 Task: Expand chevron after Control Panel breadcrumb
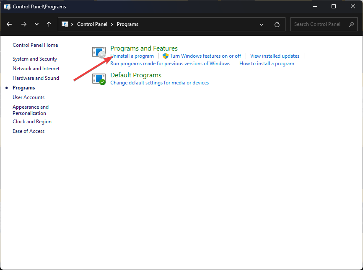click(x=112, y=24)
